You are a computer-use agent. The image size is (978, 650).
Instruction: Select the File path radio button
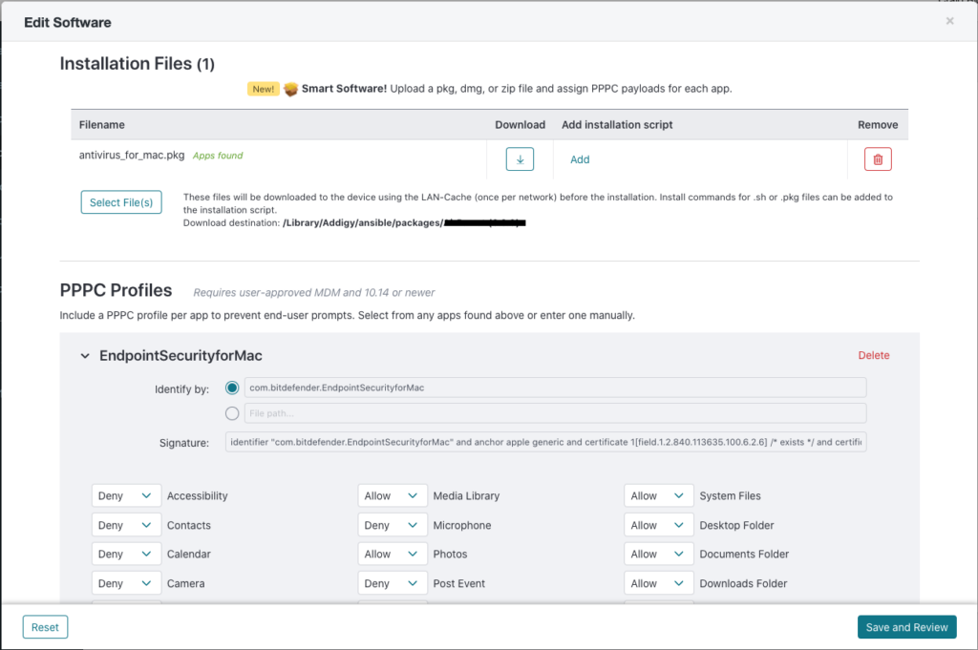tap(232, 413)
